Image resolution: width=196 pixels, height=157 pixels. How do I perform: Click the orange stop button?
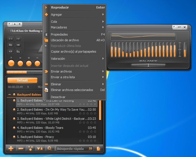point(29,63)
